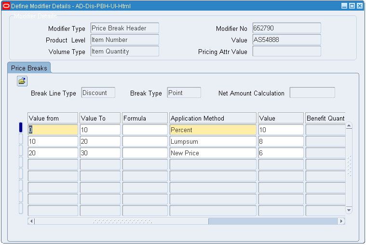Click the folder icon under Price Breaks

click(x=22, y=81)
